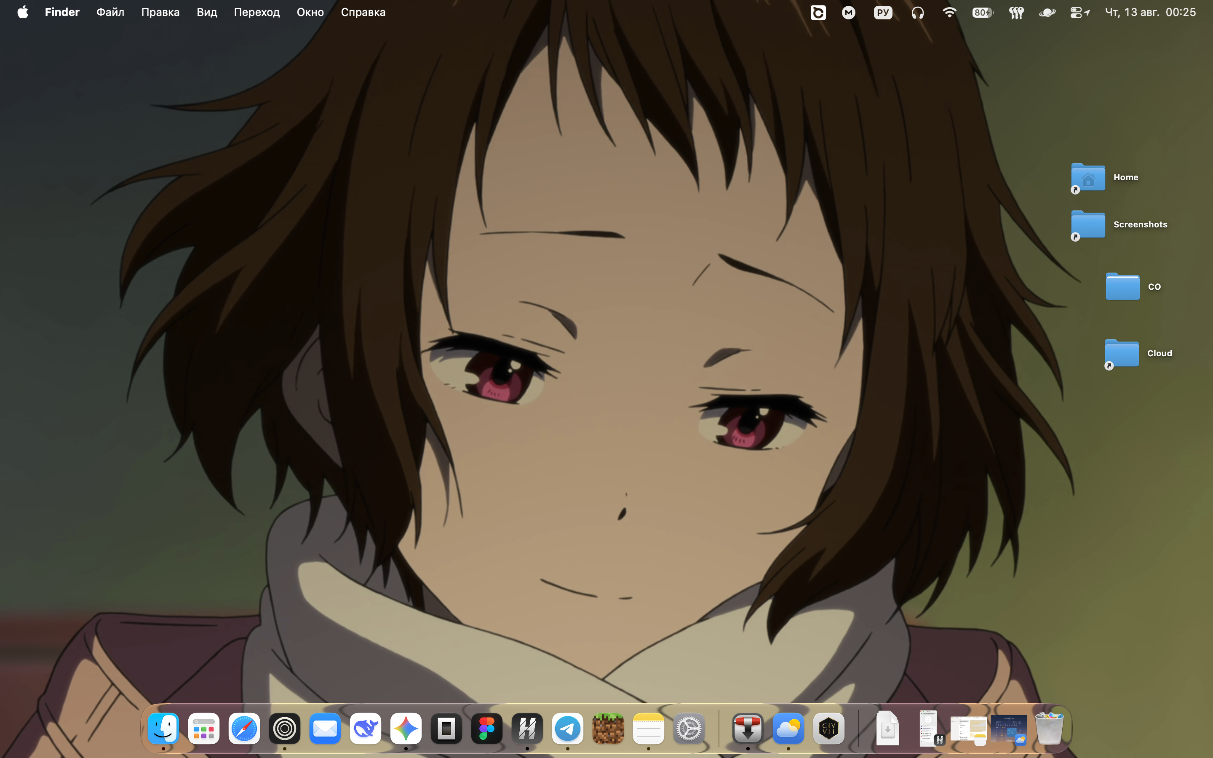Launch Minecraft grass block app
Screen dimensions: 1213x758
pyautogui.click(x=608, y=729)
